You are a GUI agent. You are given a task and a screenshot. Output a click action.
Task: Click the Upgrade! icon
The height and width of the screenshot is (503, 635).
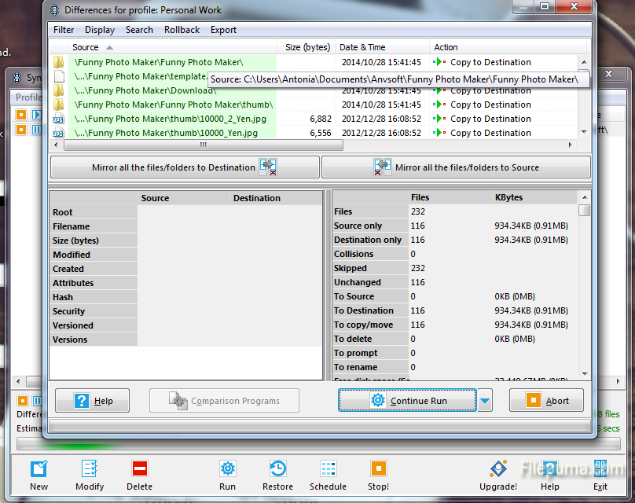click(x=498, y=469)
